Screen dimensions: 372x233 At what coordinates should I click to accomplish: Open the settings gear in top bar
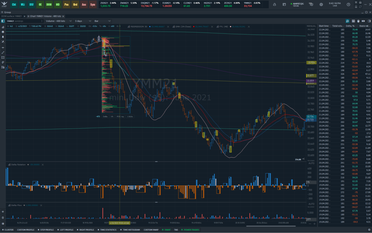[x=321, y=4]
